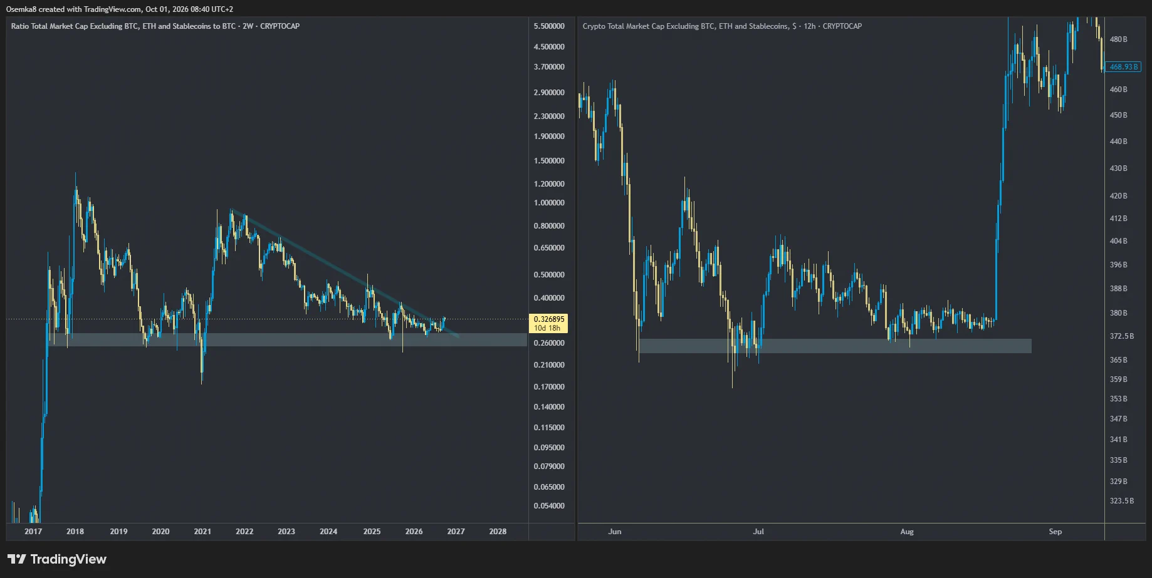Click the 2025 label on the time axis
This screenshot has height=578, width=1152.
(x=372, y=532)
